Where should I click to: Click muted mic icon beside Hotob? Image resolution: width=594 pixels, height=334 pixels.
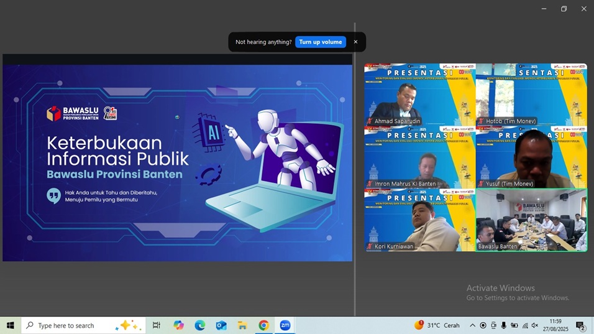pyautogui.click(x=481, y=121)
